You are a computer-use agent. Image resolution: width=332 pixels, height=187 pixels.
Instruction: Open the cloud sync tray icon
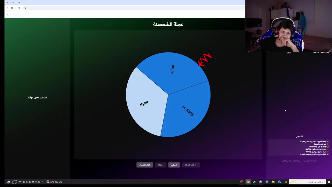33,182
